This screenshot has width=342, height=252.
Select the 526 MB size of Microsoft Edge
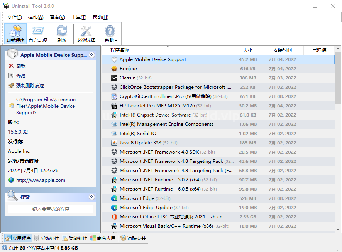coord(248,198)
